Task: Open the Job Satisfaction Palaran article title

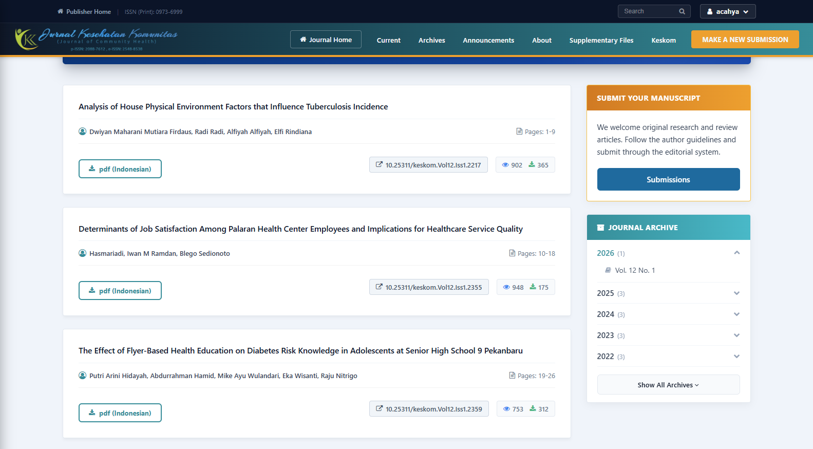Action: point(300,229)
